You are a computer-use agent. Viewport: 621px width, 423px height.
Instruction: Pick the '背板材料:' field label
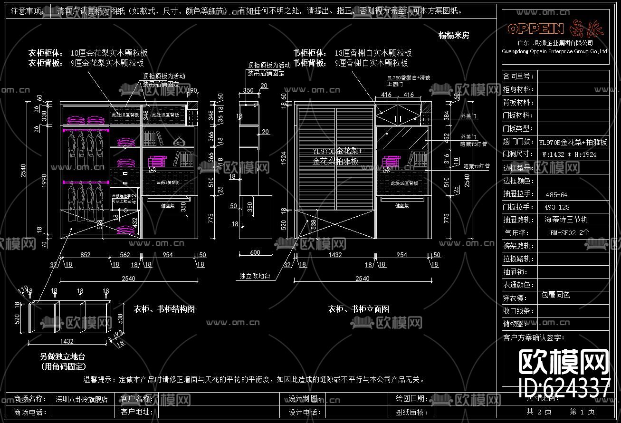(x=519, y=103)
